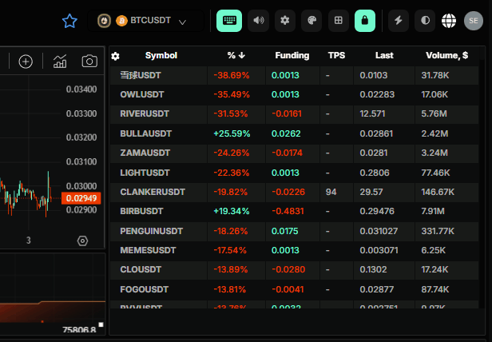Open the chart indicators icon

60,62
